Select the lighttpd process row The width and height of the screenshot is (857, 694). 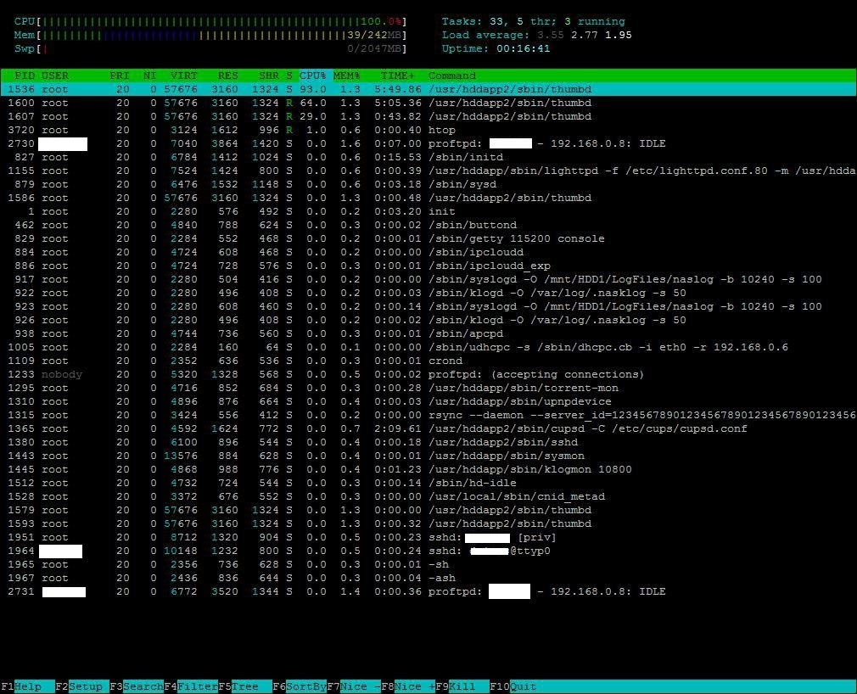(x=428, y=171)
